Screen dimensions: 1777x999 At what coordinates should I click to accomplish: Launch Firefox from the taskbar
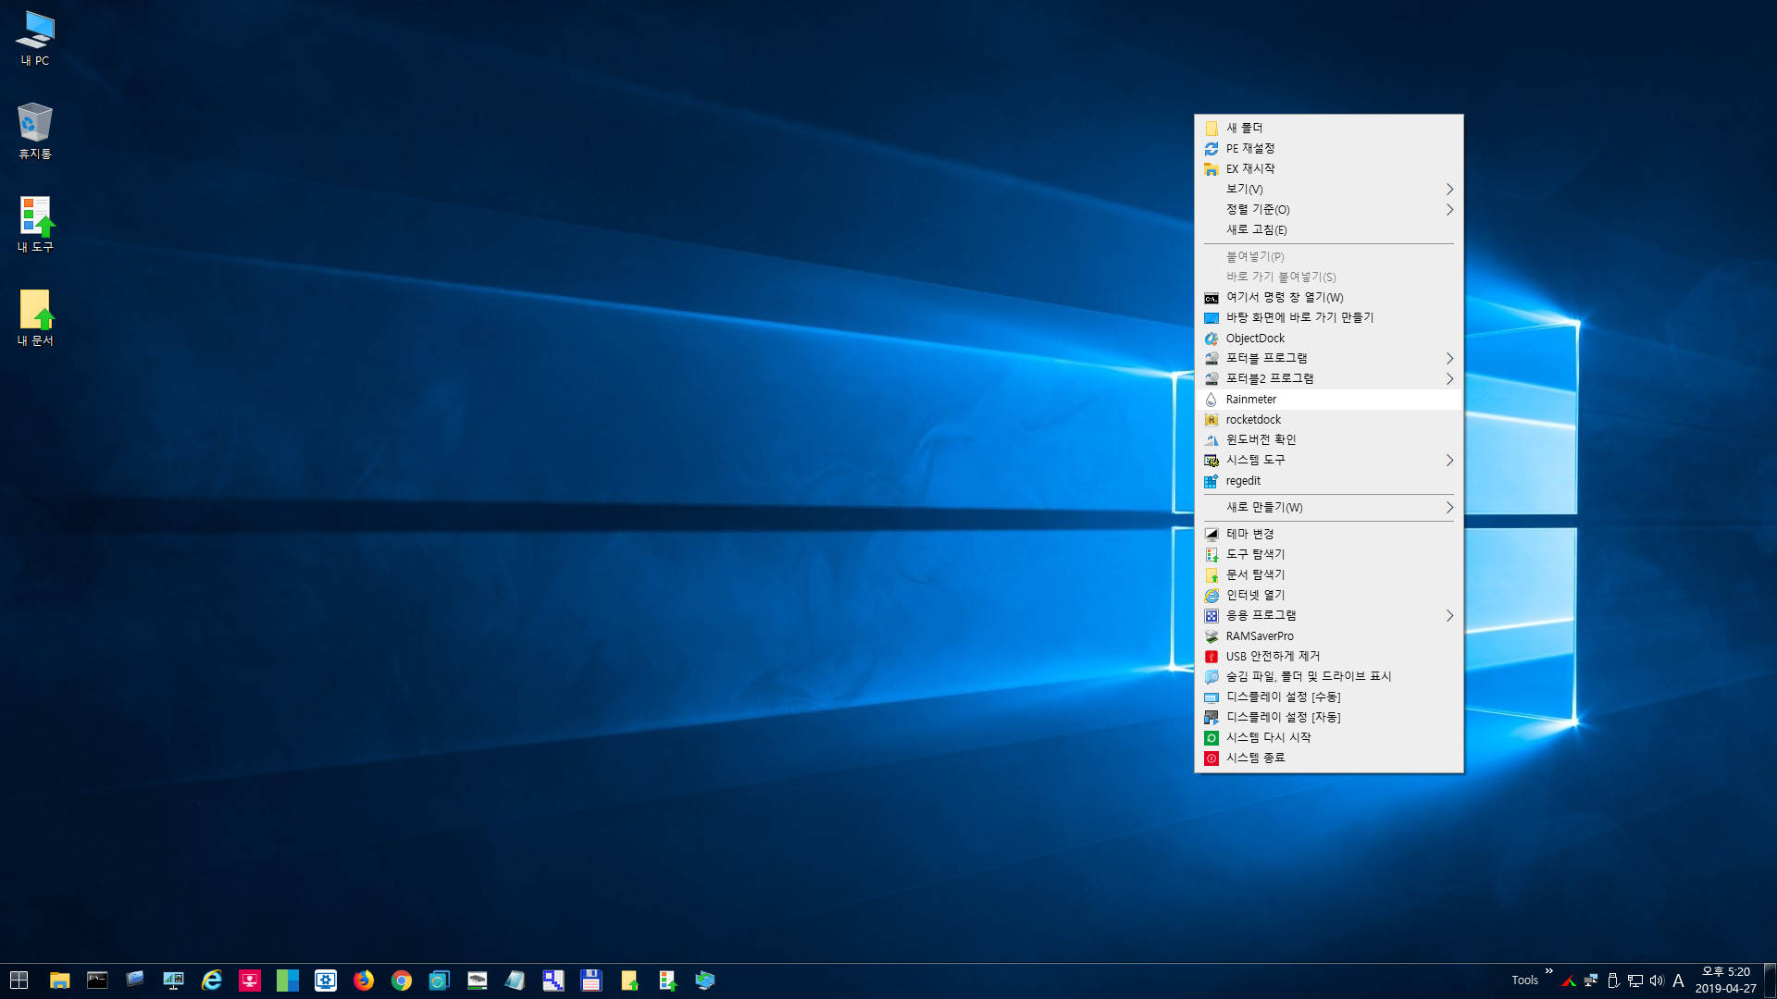364,980
